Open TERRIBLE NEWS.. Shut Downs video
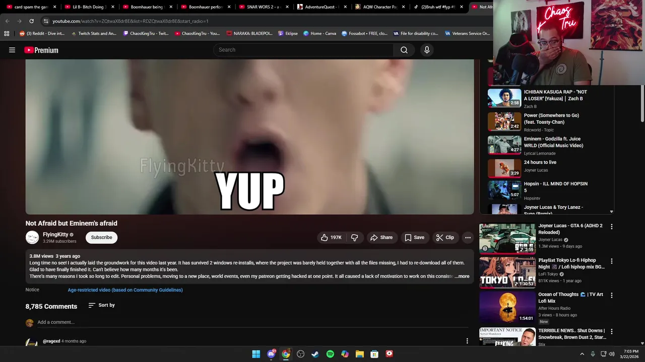 pos(542,336)
